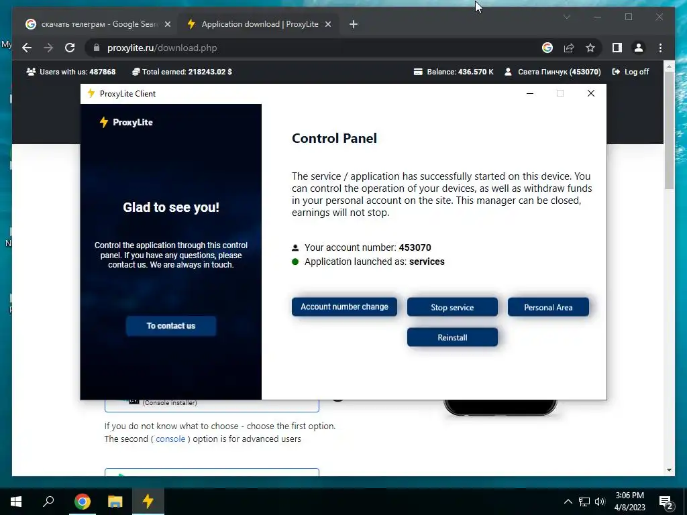Click the ProxyLite Client title bar icon
Viewport: 687px width, 515px height.
click(x=91, y=93)
